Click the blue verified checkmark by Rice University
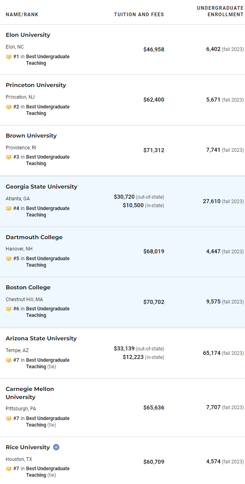This screenshot has width=245, height=484. [56, 447]
